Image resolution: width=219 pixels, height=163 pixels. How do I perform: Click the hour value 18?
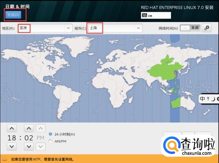click(12, 138)
